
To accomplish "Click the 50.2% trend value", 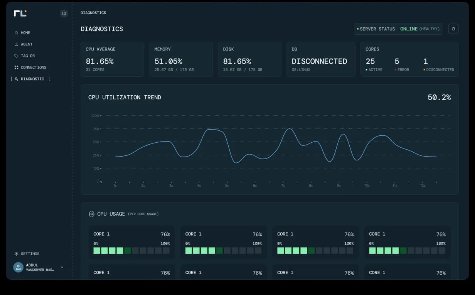I will tap(439, 97).
